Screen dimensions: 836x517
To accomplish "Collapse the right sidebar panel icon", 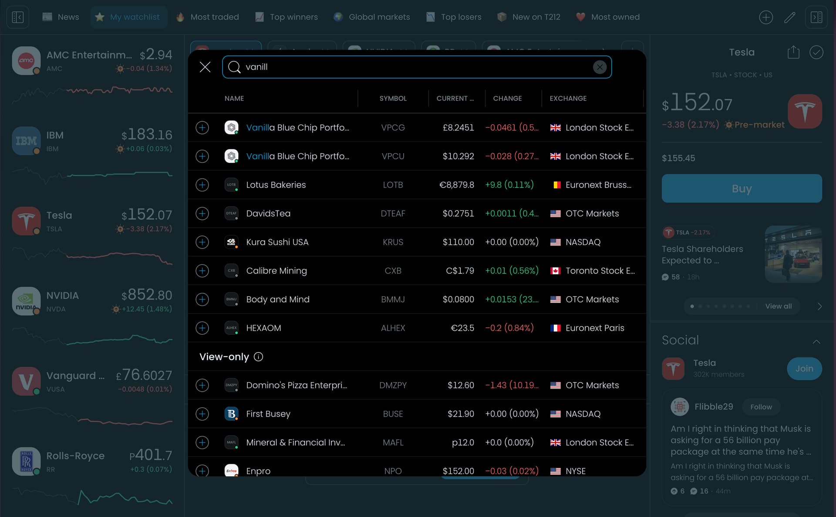I will tap(816, 17).
